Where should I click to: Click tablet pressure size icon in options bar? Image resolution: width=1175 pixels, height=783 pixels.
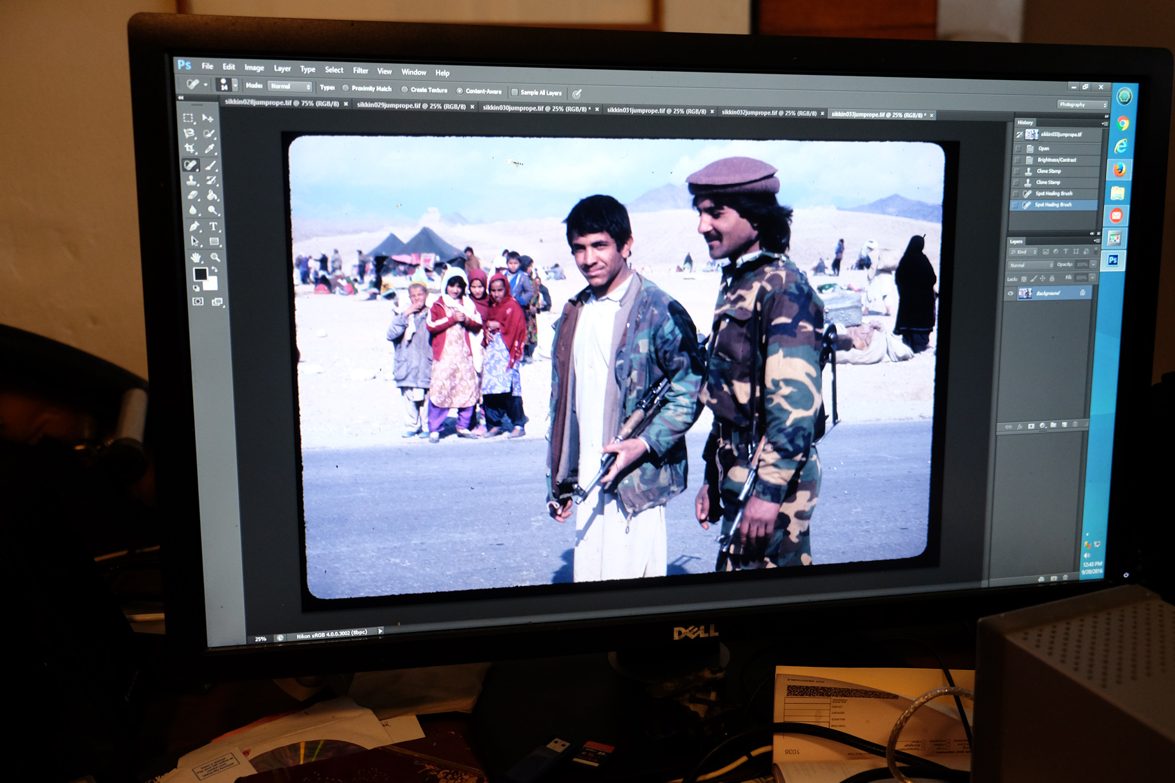(x=577, y=94)
